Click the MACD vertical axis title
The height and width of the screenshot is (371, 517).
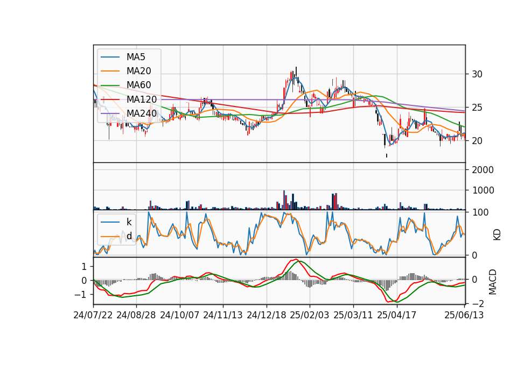(x=493, y=282)
